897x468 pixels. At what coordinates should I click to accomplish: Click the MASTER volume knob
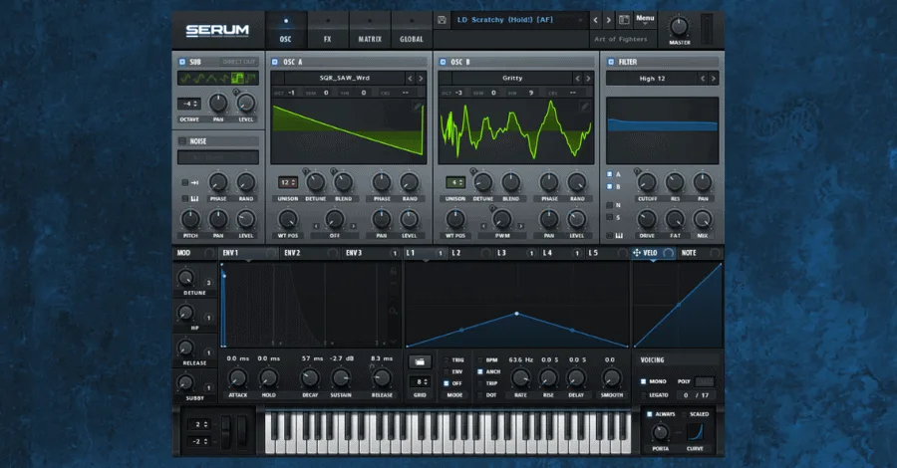pyautogui.click(x=679, y=26)
